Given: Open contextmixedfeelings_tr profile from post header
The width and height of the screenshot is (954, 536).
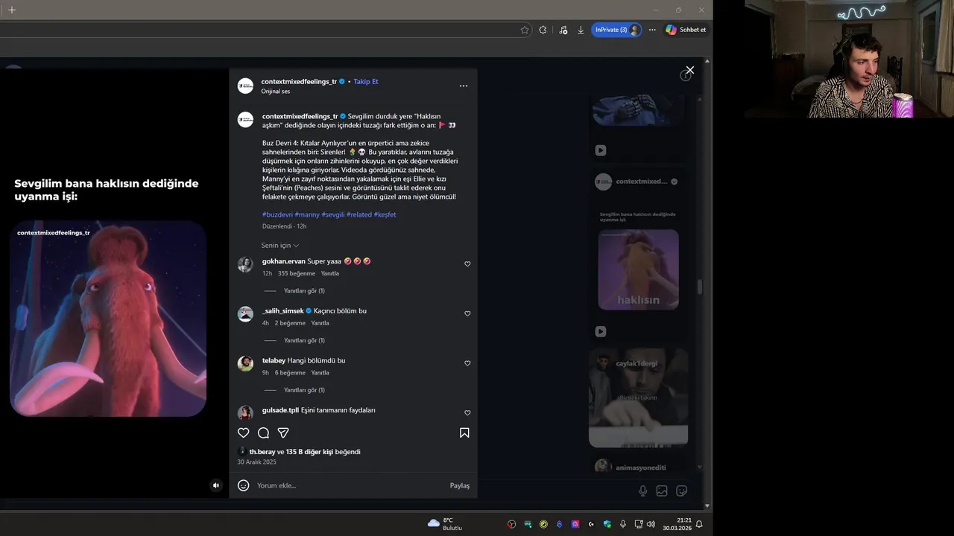Looking at the screenshot, I should point(299,81).
